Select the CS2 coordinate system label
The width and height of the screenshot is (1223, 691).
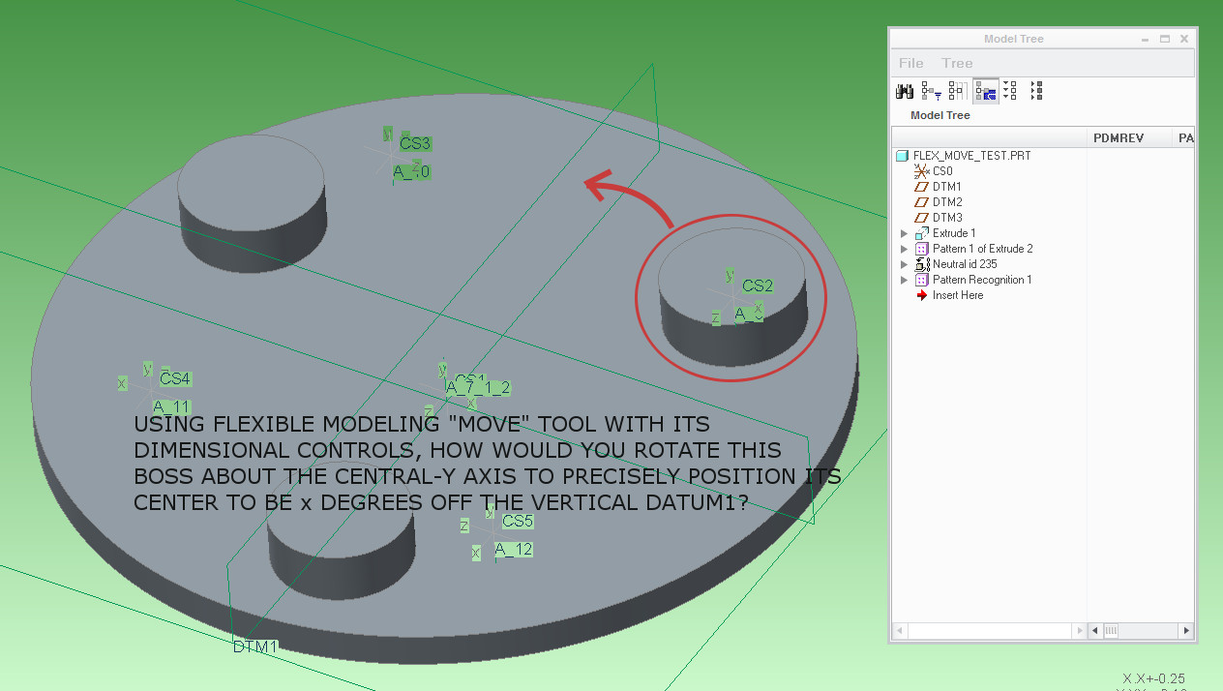coord(758,285)
